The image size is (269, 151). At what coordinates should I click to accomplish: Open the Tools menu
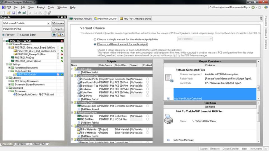(51, 7)
